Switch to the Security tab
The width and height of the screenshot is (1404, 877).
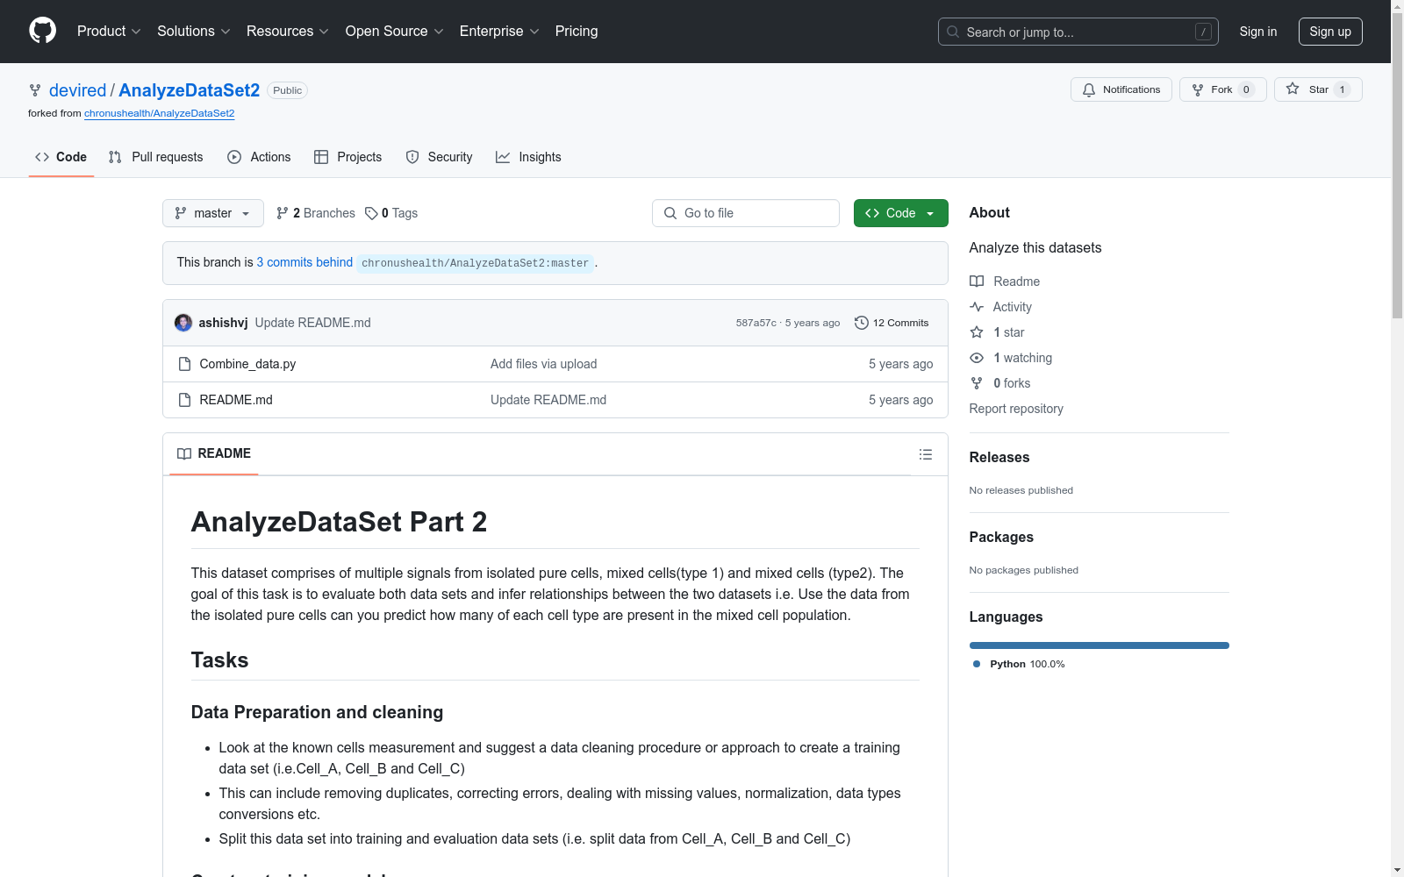(439, 157)
